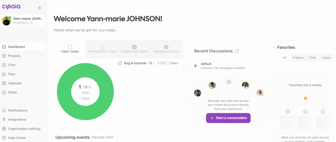Click the Start a conversation button
This screenshot has height=142, width=336.
228,118
